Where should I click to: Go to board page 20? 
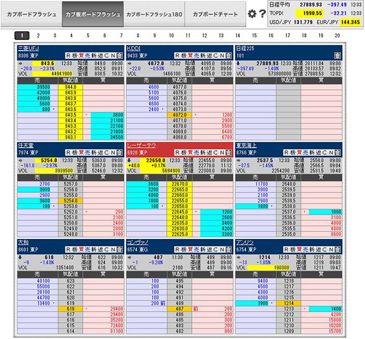pyautogui.click(x=337, y=35)
